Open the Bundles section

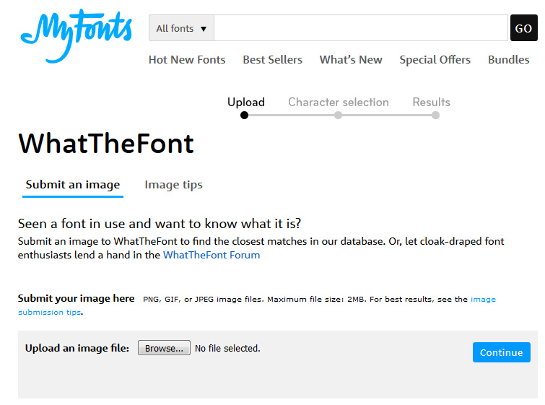click(508, 60)
